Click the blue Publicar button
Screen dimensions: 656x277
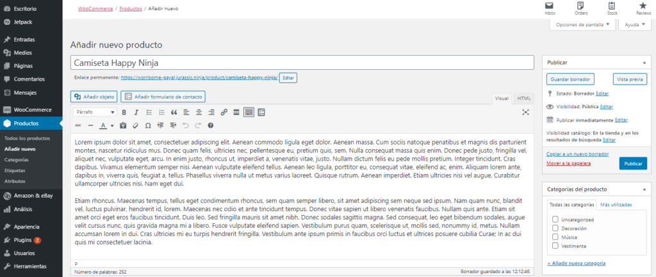(633, 164)
